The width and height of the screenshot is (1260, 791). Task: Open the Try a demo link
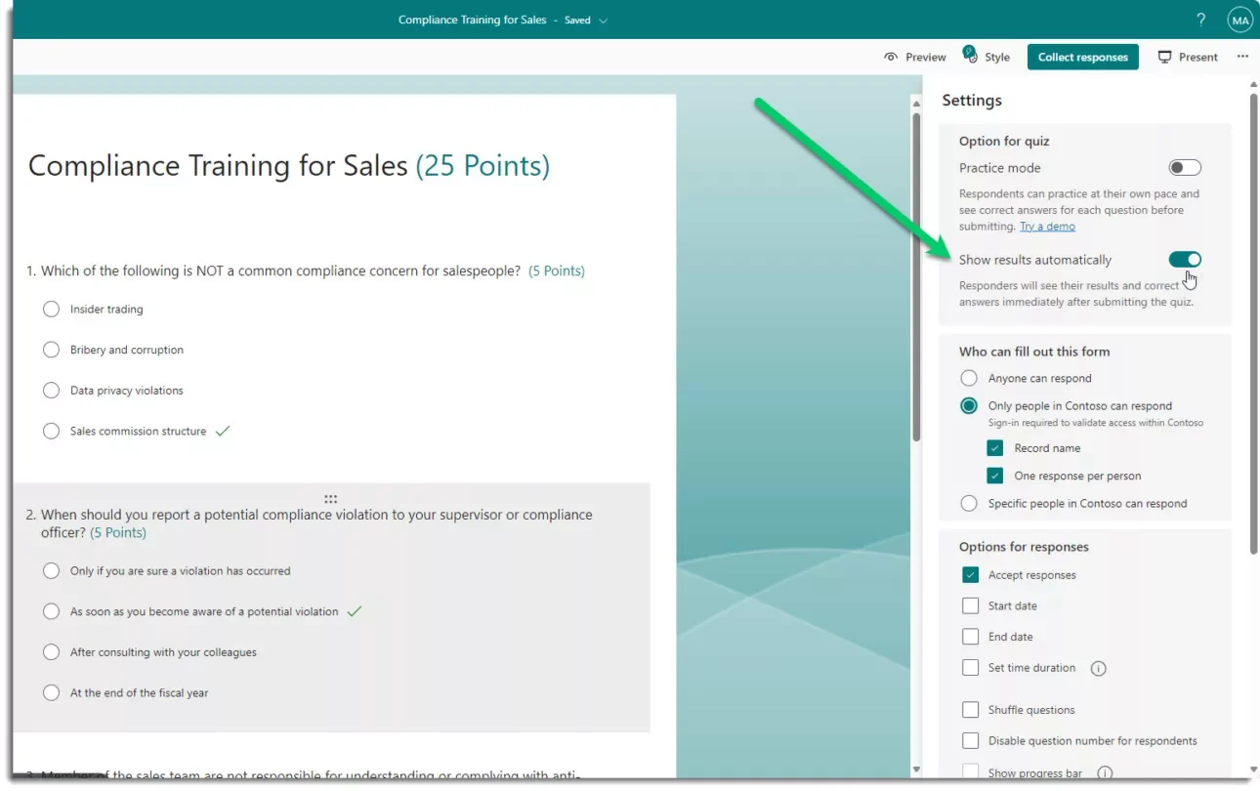point(1047,226)
